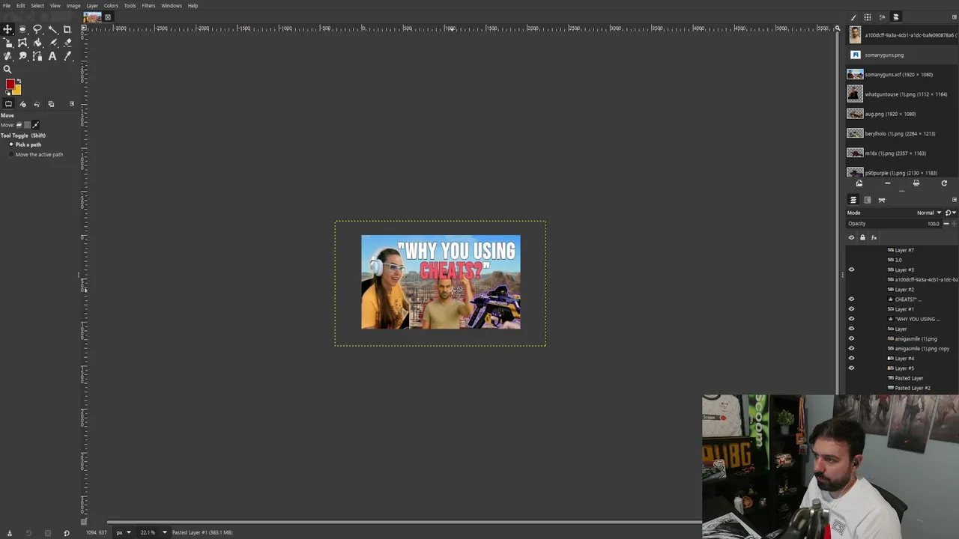Select the Heal tool
Image resolution: width=959 pixels, height=539 pixels.
pyautogui.click(x=7, y=56)
